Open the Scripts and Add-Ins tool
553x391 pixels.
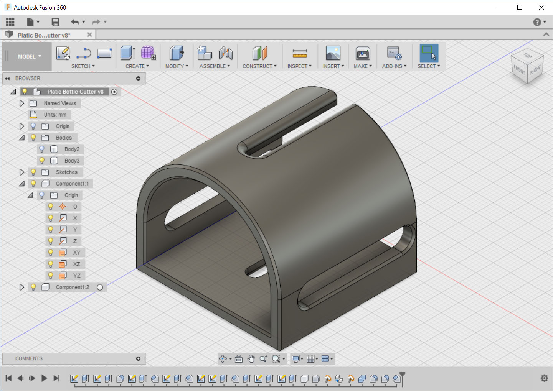[394, 53]
